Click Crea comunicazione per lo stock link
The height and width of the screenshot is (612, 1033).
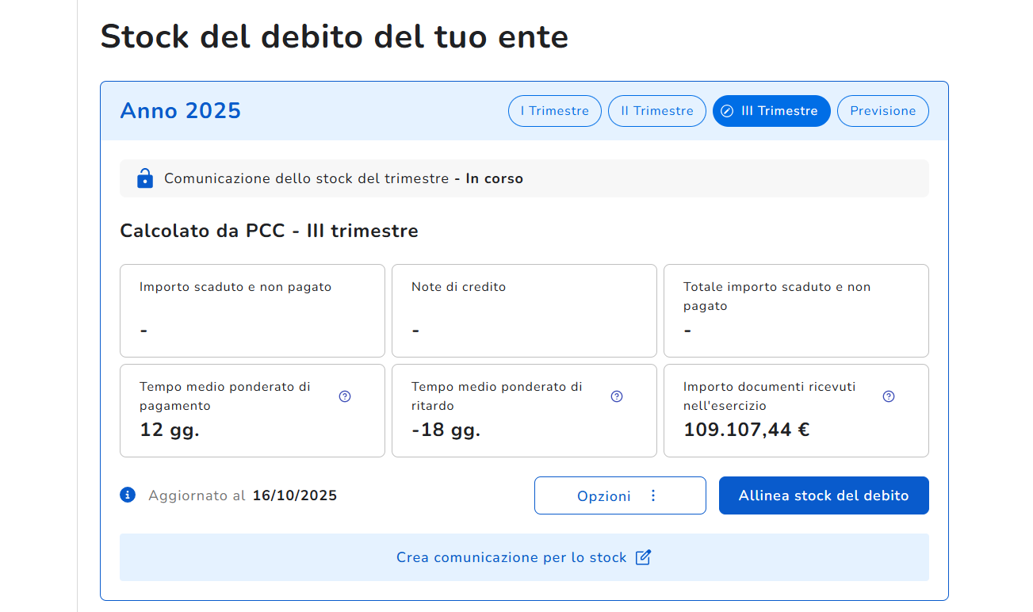[x=511, y=557]
